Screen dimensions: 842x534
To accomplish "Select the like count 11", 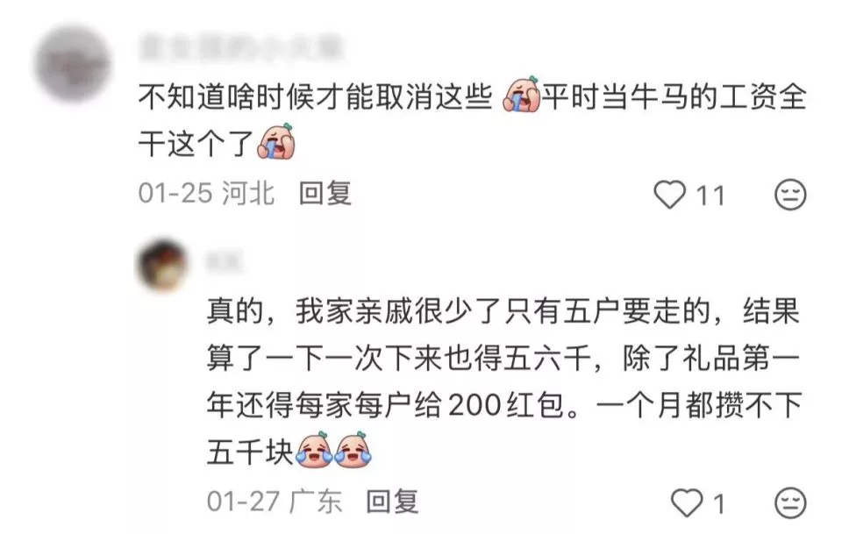I will click(710, 195).
